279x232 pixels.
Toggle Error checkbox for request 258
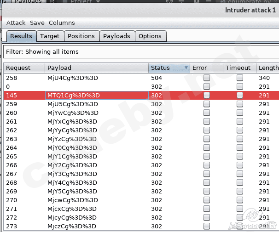207,78
